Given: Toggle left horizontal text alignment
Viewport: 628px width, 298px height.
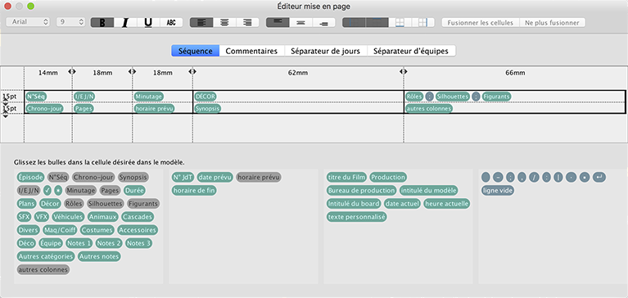Looking at the screenshot, I should pyautogui.click(x=201, y=22).
